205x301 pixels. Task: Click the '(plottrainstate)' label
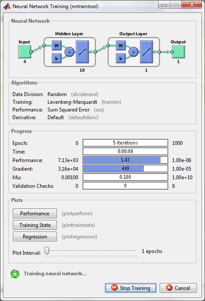pos(78,225)
